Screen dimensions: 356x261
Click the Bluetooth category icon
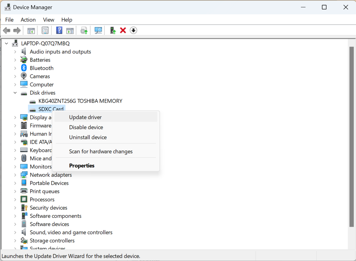(x=24, y=68)
